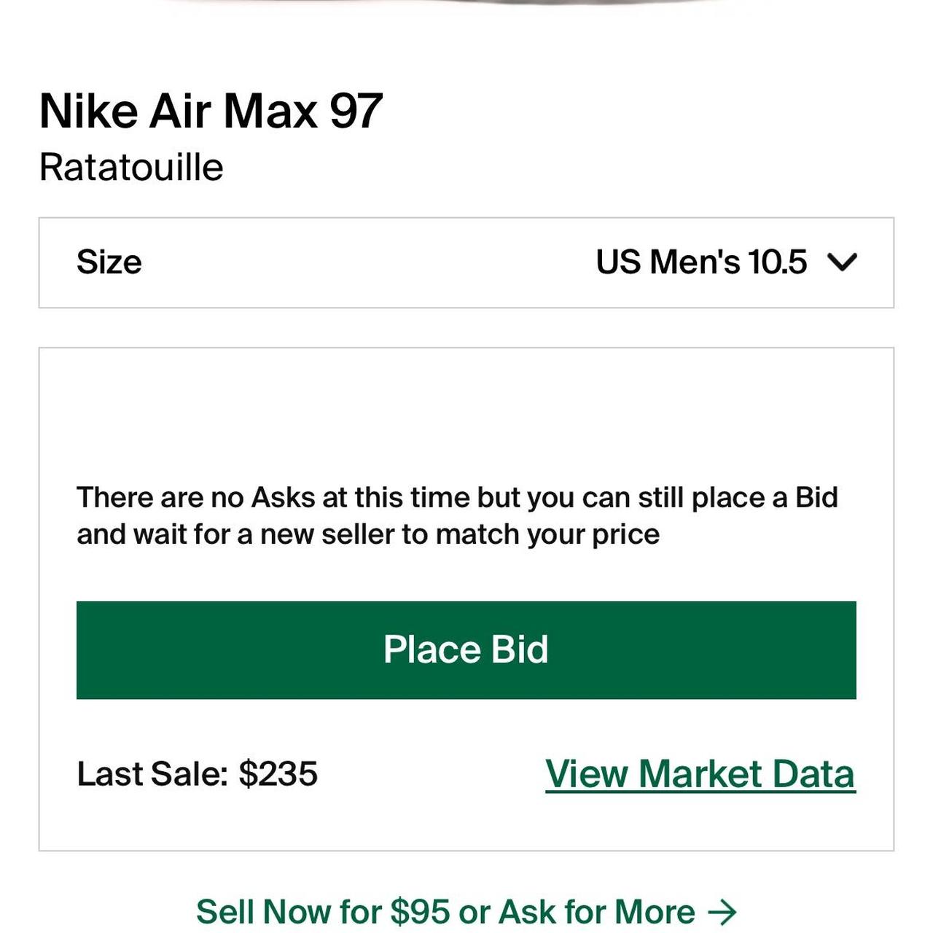Tap the shoe image edge at top
933x933 pixels.
tap(466, 3)
